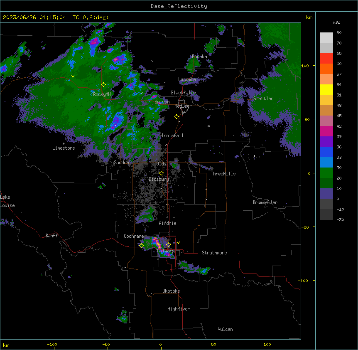Select the red 65 dBZ legend swatch

click(x=326, y=59)
